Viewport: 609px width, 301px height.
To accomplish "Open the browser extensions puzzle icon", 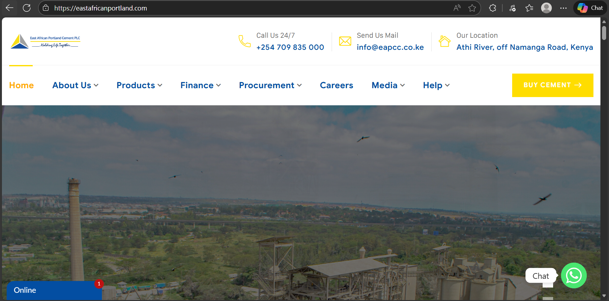I will pyautogui.click(x=492, y=8).
